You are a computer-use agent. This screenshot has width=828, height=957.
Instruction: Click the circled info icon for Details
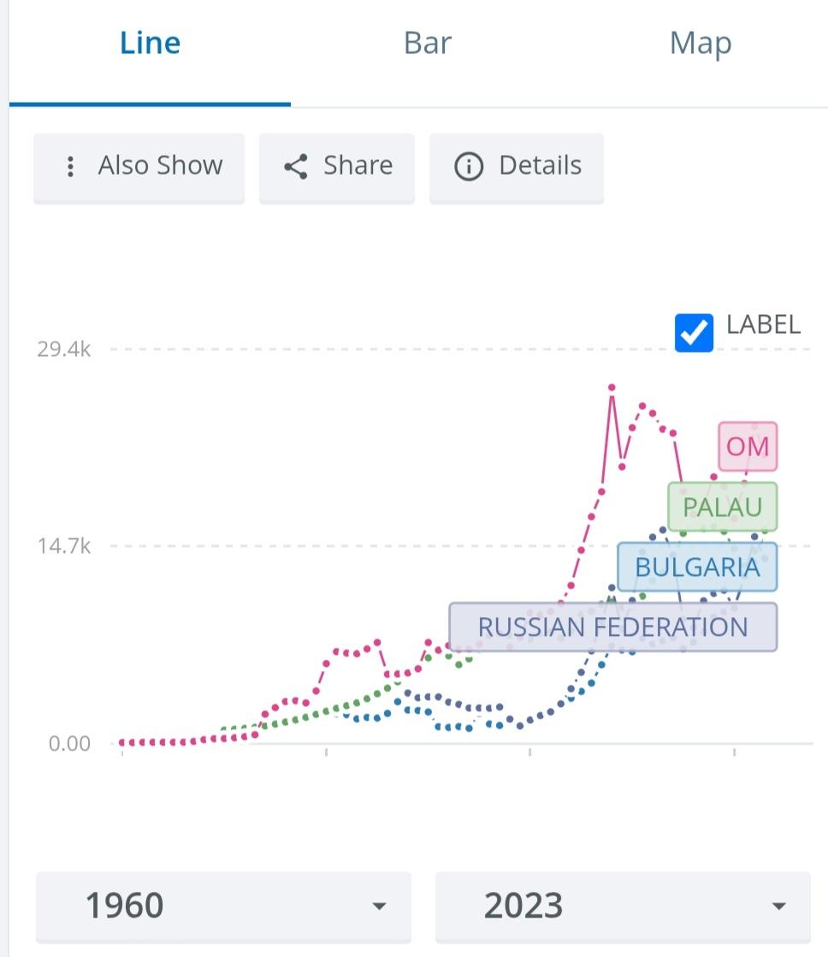[x=468, y=166]
